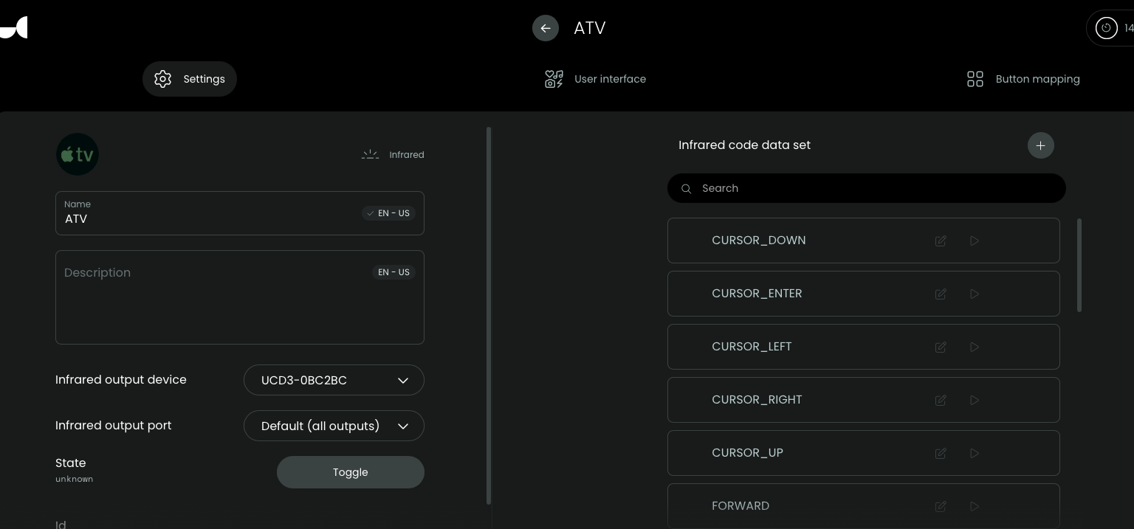Image resolution: width=1134 pixels, height=529 pixels.
Task: Edit the CURSOR_LEFT code entry
Action: [x=941, y=347]
